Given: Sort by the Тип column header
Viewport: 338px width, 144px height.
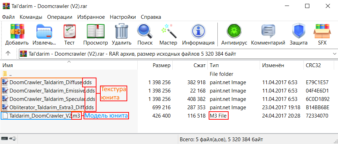Looking at the screenshot, I should (234, 65).
